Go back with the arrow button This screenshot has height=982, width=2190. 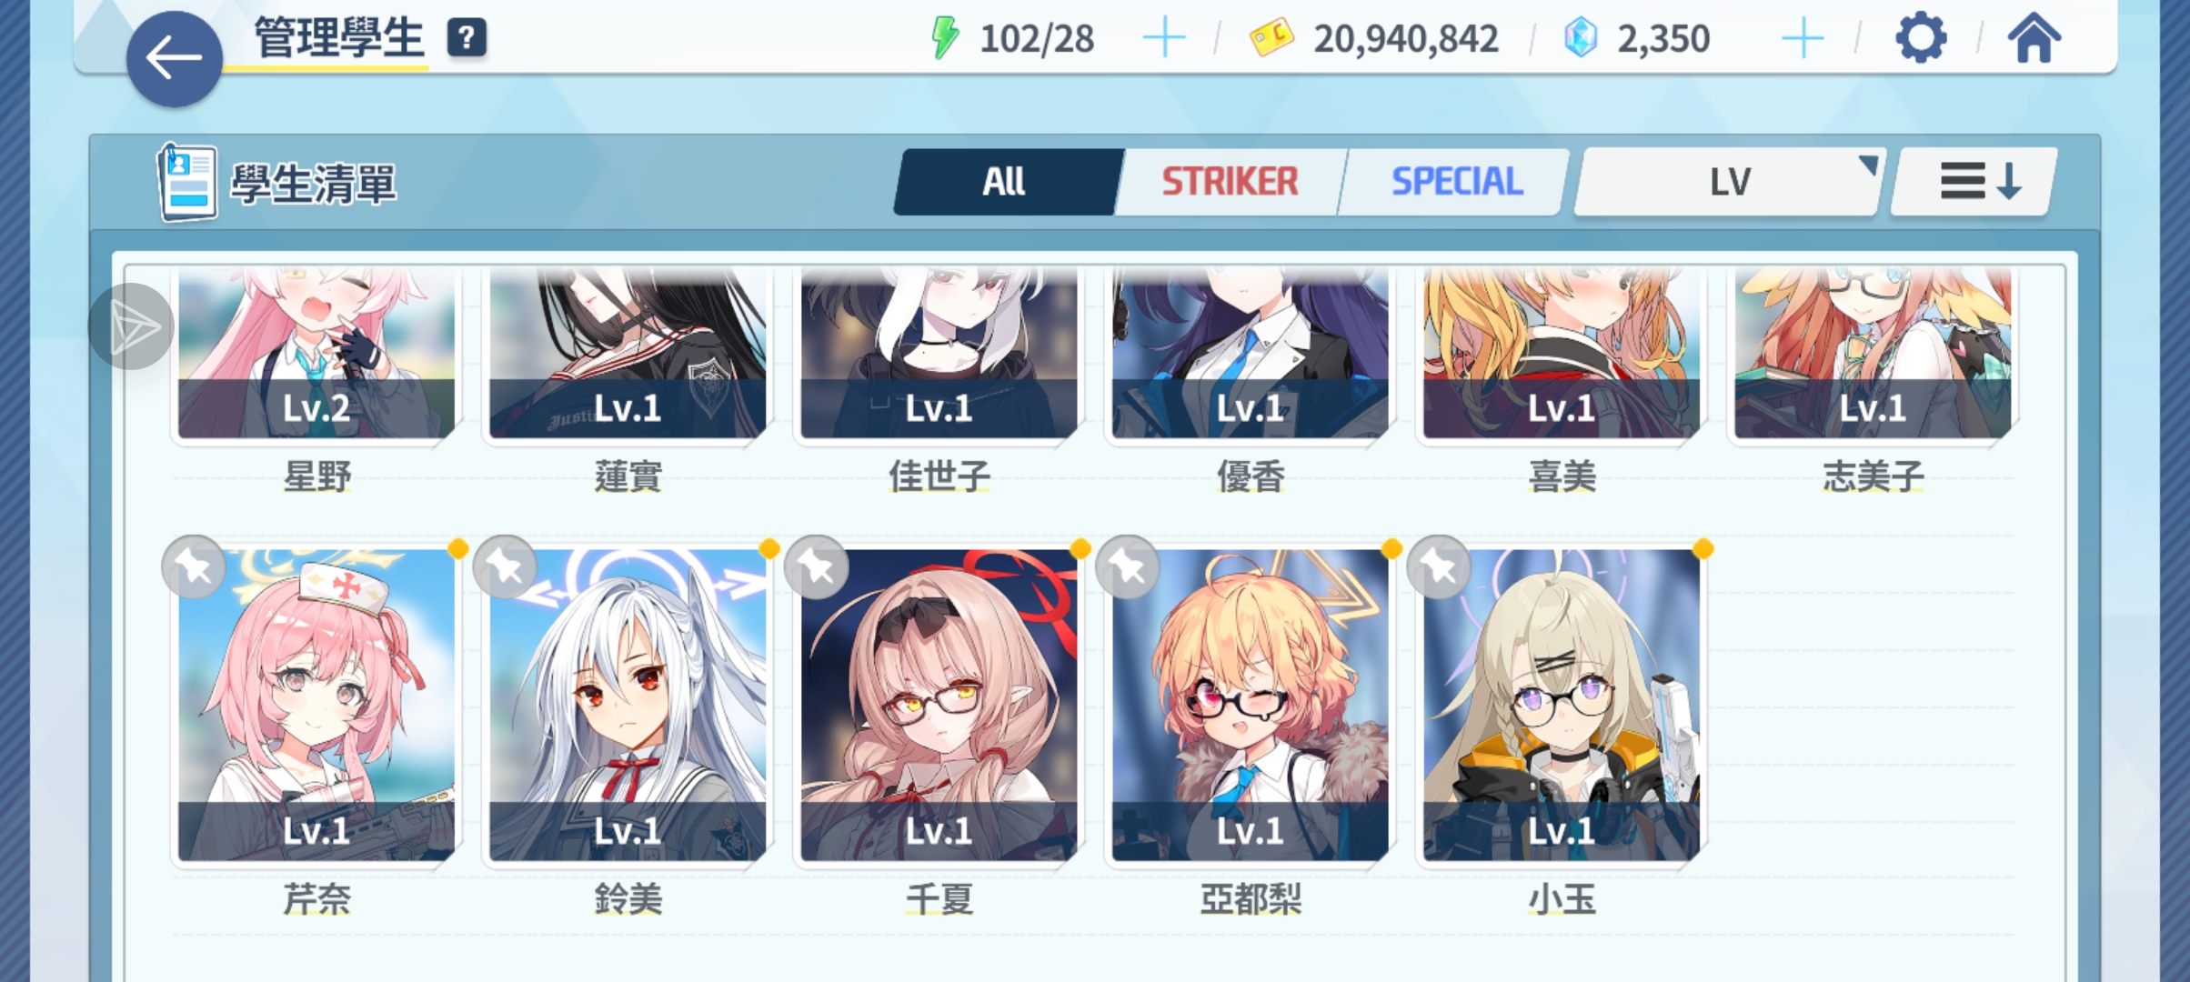[174, 59]
